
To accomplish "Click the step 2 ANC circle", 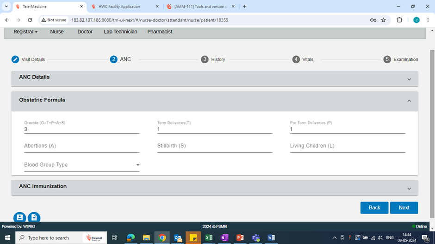I will (113, 59).
